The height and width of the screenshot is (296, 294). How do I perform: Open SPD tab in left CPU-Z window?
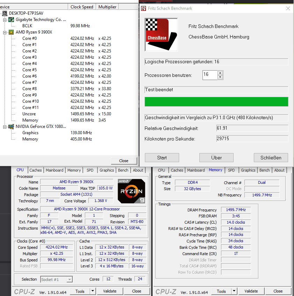[x=90, y=170]
